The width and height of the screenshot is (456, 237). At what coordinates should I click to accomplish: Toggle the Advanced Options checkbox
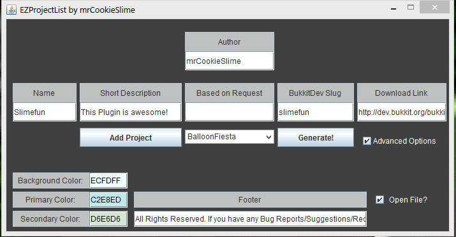[x=367, y=141]
